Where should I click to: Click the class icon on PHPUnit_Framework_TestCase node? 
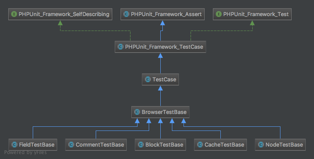click(x=121, y=47)
